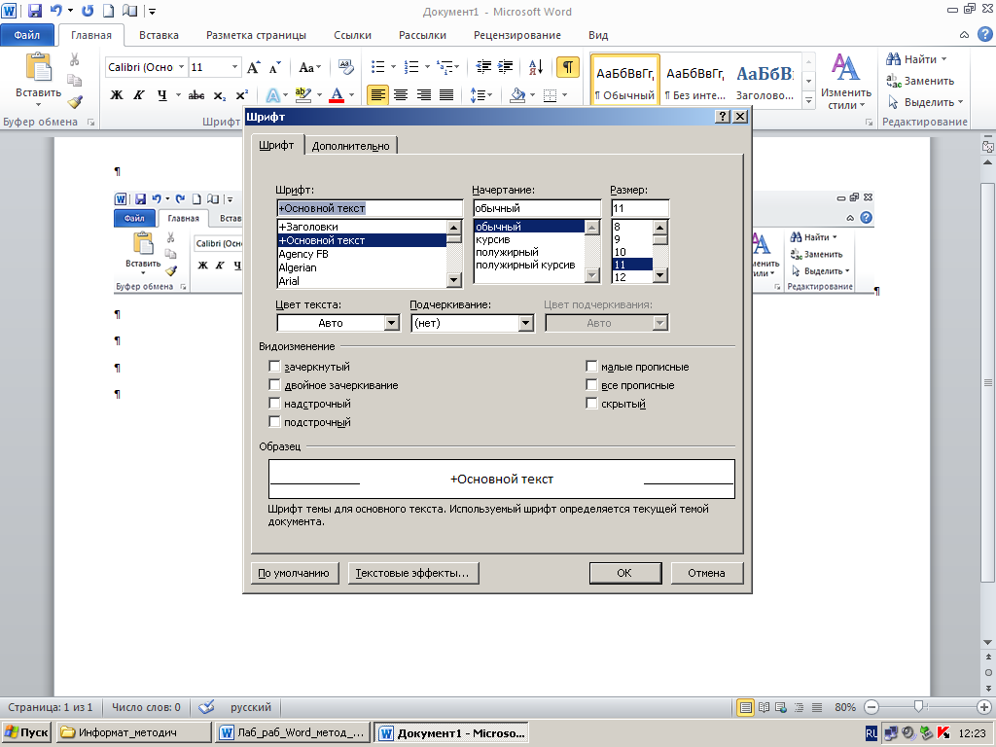Viewport: 996px width, 747px height.
Task: Align text right in ribbon
Action: pos(424,95)
